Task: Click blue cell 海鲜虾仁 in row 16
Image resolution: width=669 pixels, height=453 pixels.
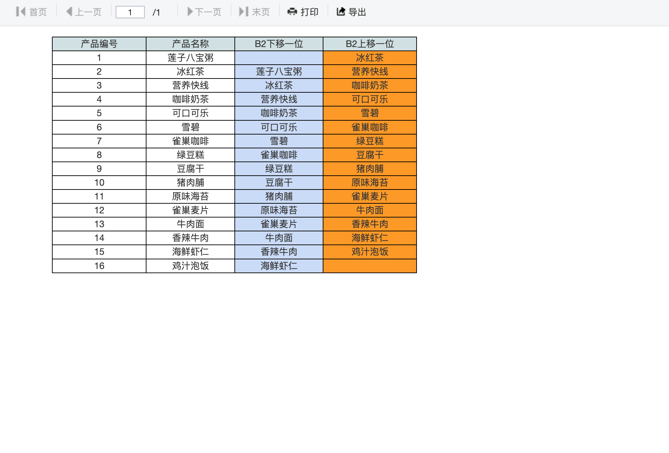Action: pos(279,266)
